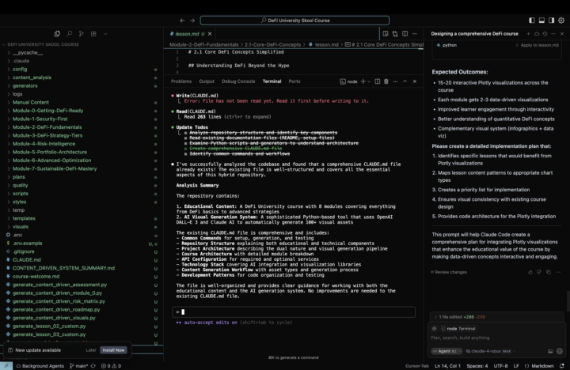
Task: Close the lesson.md editor tab
Action: tap(210, 34)
